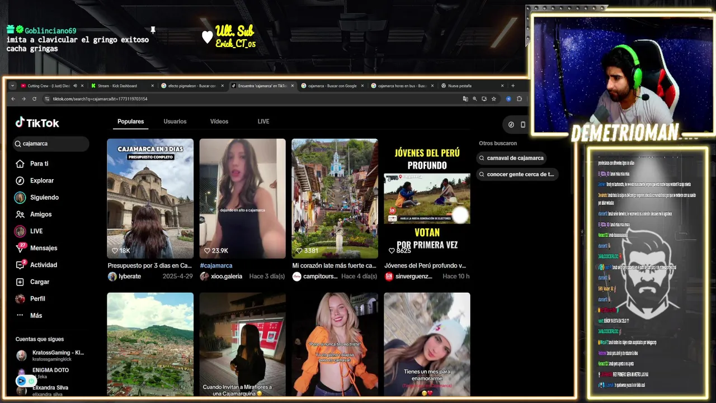Click the like count 18K on first video
716x403 pixels.
pos(121,251)
